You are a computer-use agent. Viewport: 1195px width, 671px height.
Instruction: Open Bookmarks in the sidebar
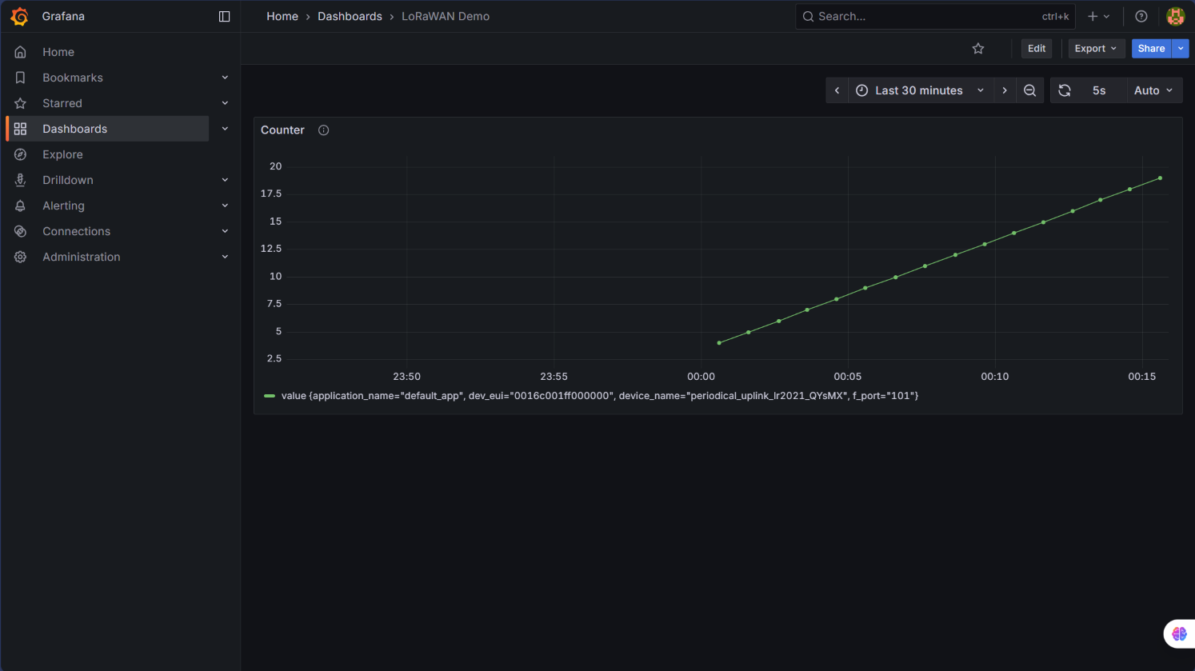click(73, 78)
